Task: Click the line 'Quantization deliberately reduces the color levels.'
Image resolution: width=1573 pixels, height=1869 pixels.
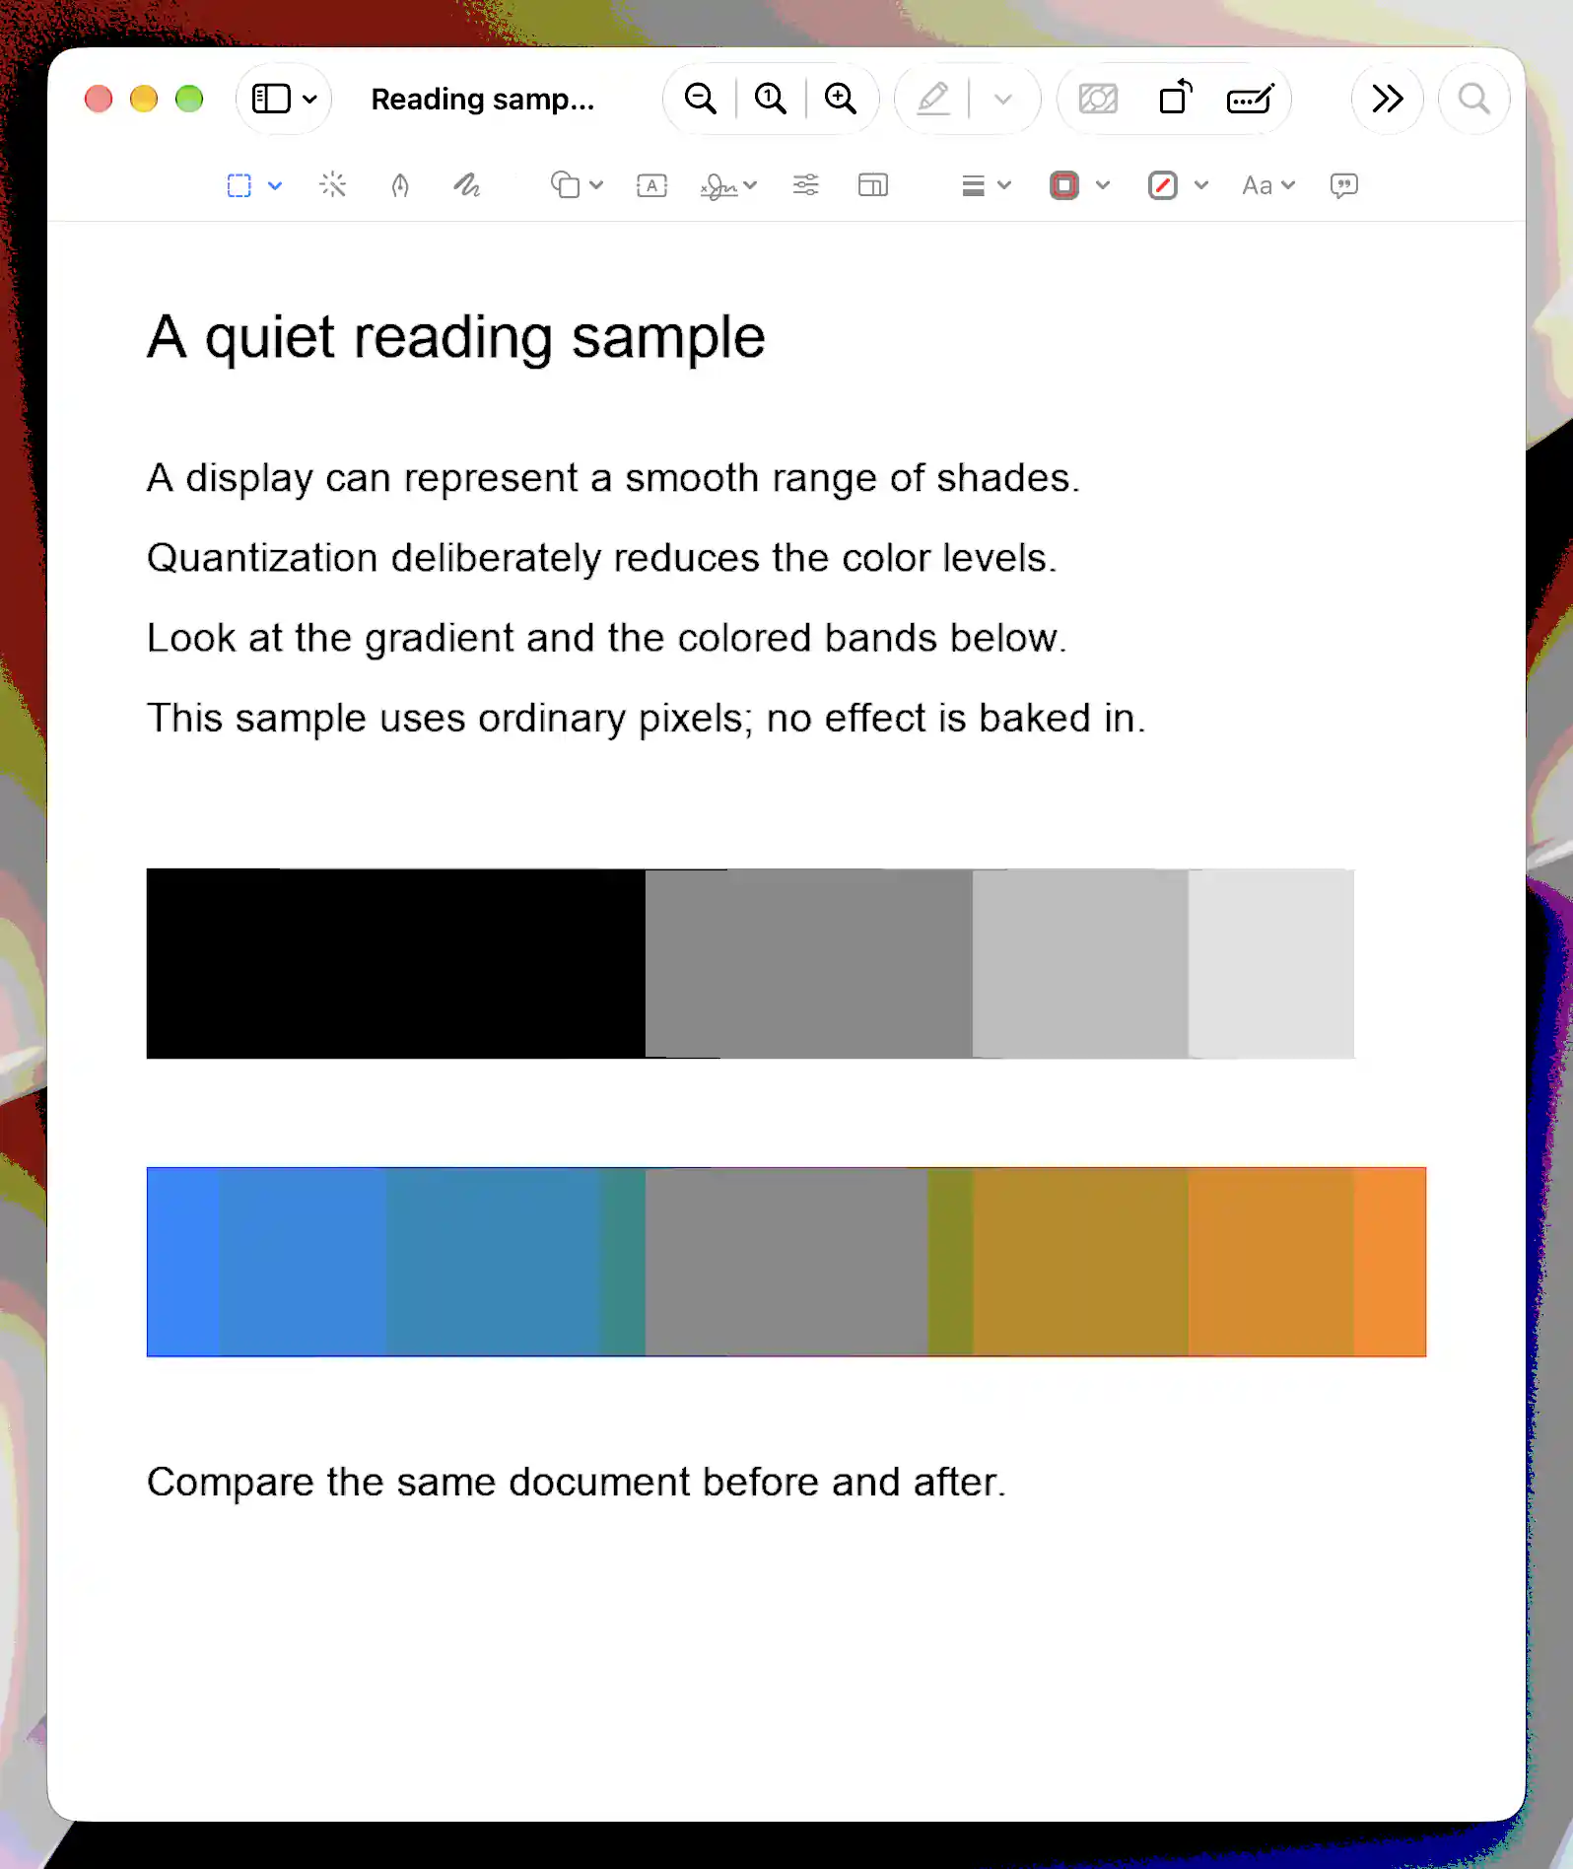Action: [x=601, y=558]
